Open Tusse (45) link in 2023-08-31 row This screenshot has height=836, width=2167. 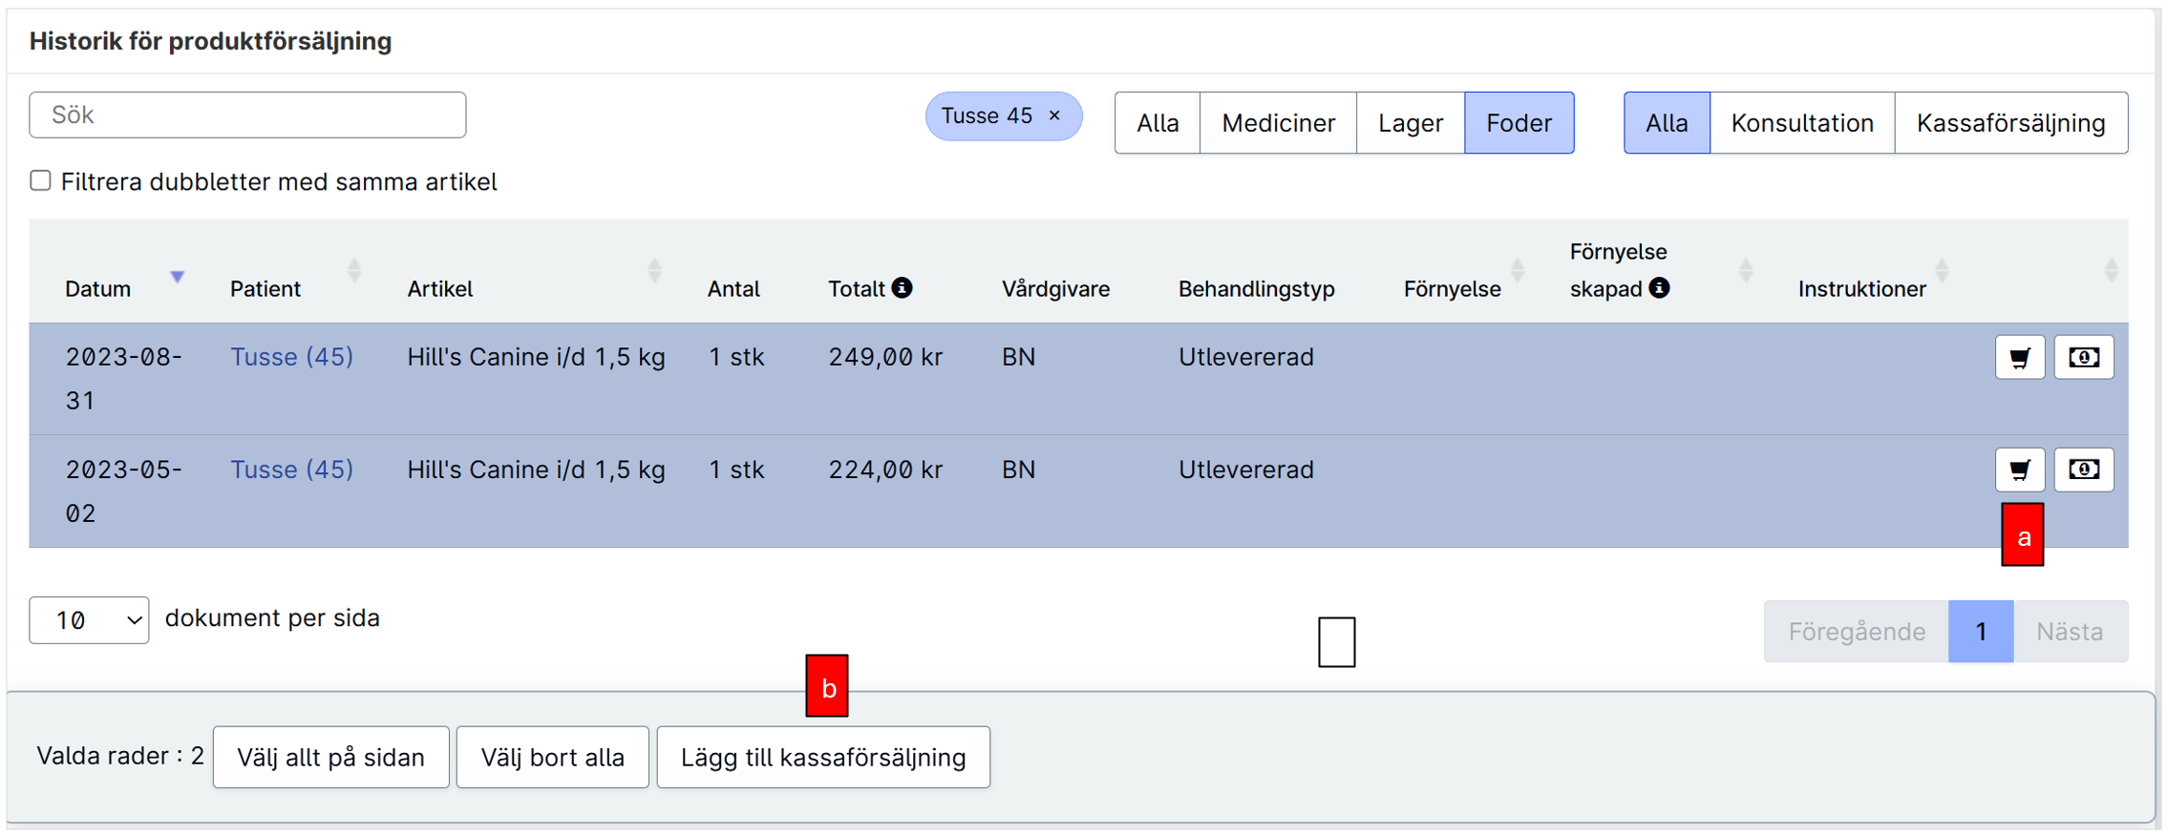tap(291, 357)
